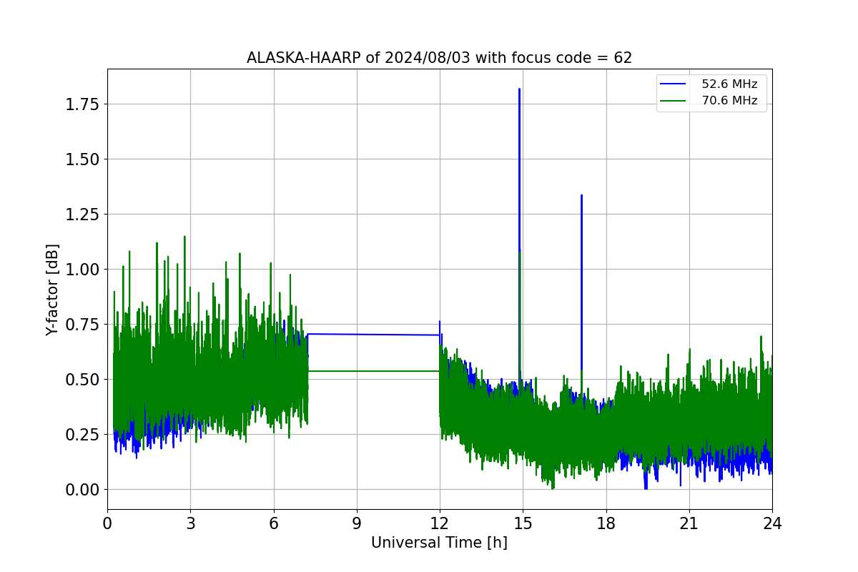
Task: Click the x-axis tick label 12
Action: (x=440, y=523)
